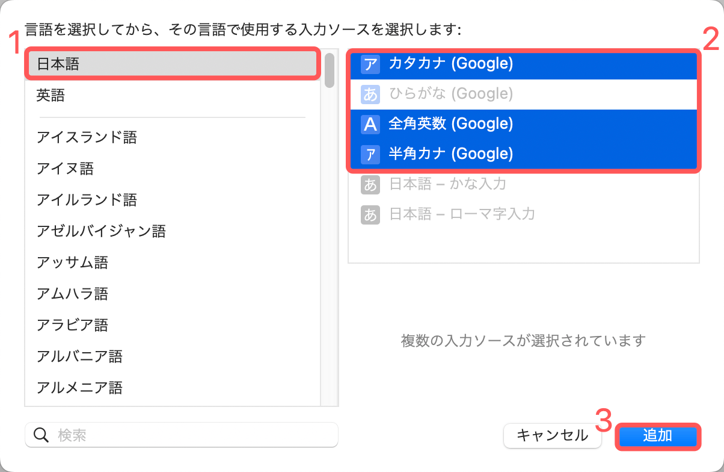Image resolution: width=724 pixels, height=472 pixels.
Task: Select 日本語 in the language list
Action: [173, 64]
